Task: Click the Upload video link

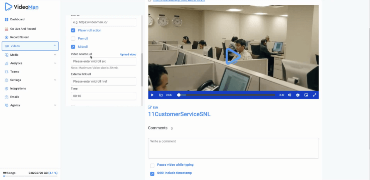Action: click(x=128, y=54)
